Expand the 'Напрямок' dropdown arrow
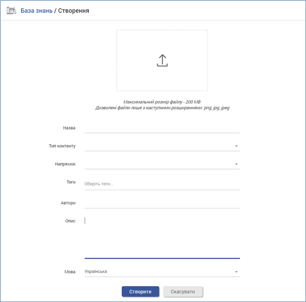Viewport: 306px width, 302px height. coord(236,164)
